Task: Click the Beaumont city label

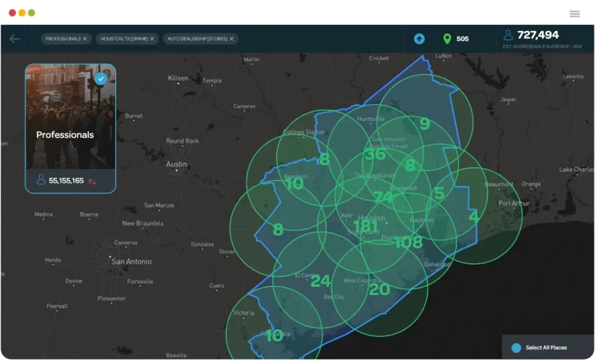Action: pos(499,184)
